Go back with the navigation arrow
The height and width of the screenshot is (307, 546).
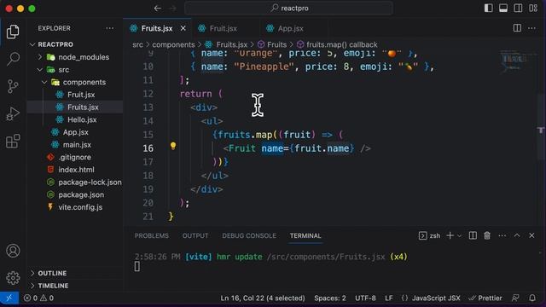[158, 8]
